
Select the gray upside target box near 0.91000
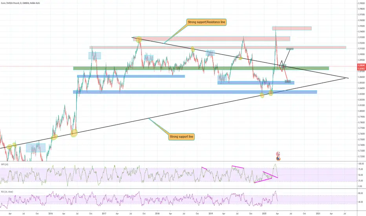point(290,49)
